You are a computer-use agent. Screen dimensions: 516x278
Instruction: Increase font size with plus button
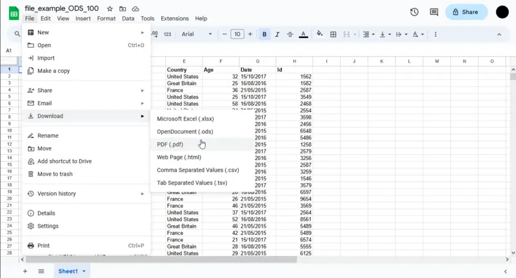(x=250, y=34)
